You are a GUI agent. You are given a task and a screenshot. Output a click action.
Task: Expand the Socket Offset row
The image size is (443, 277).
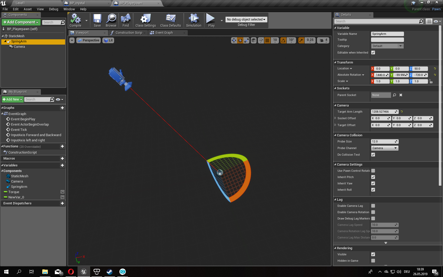(335, 118)
